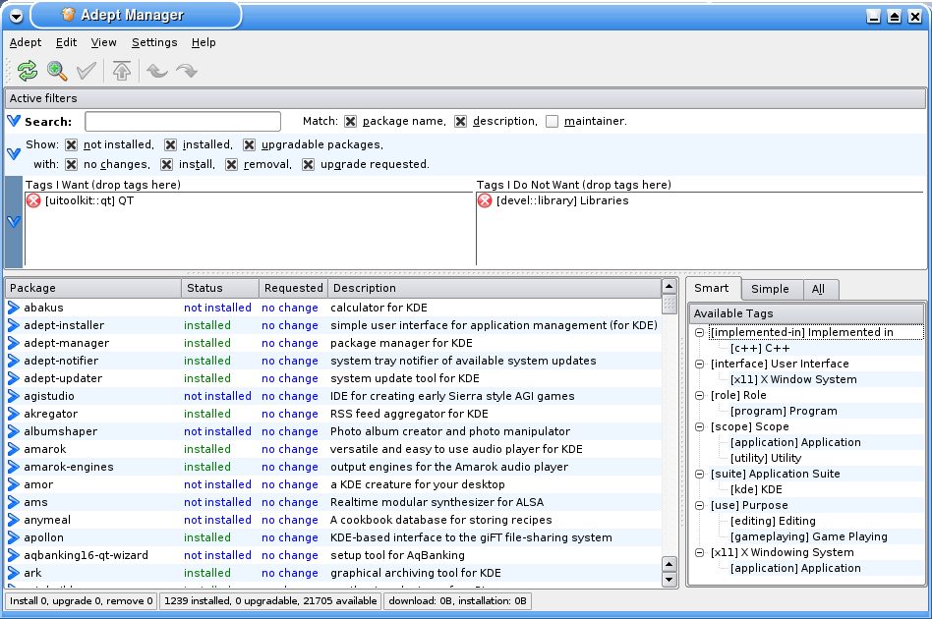The width and height of the screenshot is (932, 619).
Task: Collapse the Show filter section chevron
Action: (14, 154)
